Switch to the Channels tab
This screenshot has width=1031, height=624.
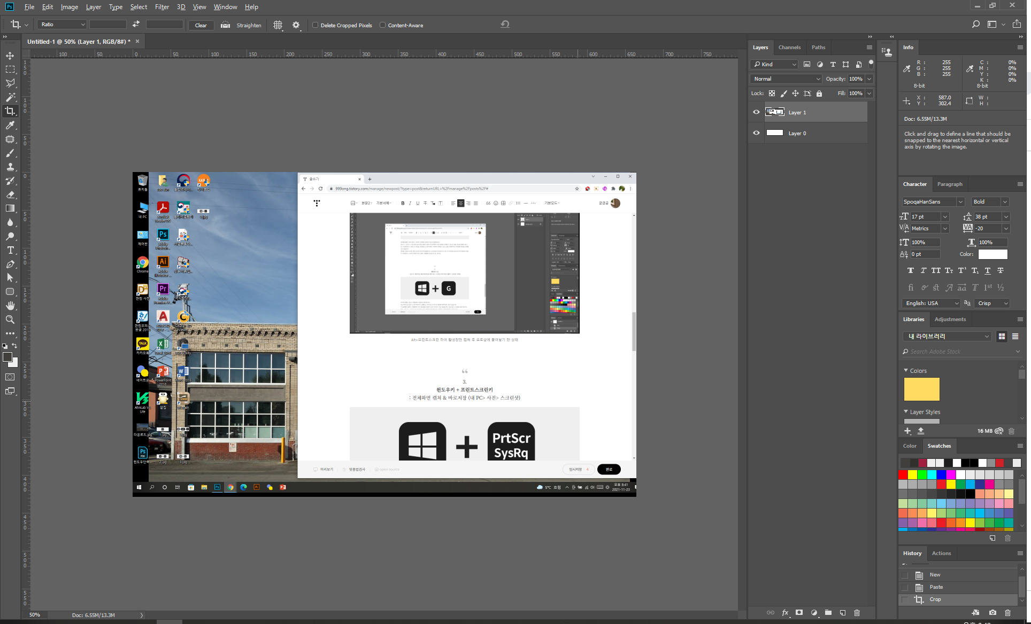(x=789, y=47)
